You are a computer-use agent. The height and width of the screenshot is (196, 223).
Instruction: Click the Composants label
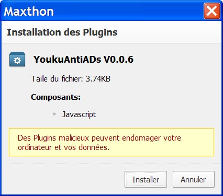(55, 97)
